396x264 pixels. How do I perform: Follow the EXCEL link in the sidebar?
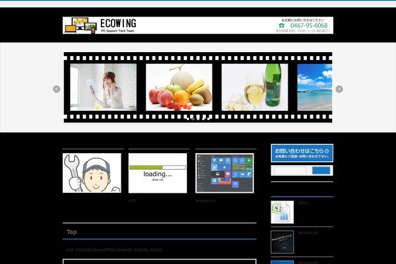[x=303, y=203]
